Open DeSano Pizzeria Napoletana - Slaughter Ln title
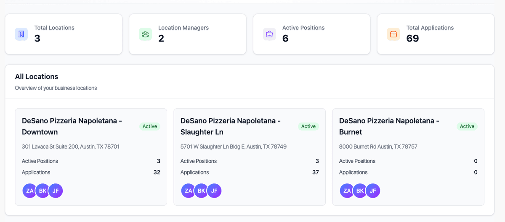The image size is (505, 222). pos(231,126)
